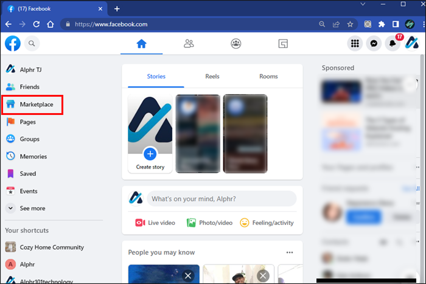Click the What's on your mind field

click(222, 199)
